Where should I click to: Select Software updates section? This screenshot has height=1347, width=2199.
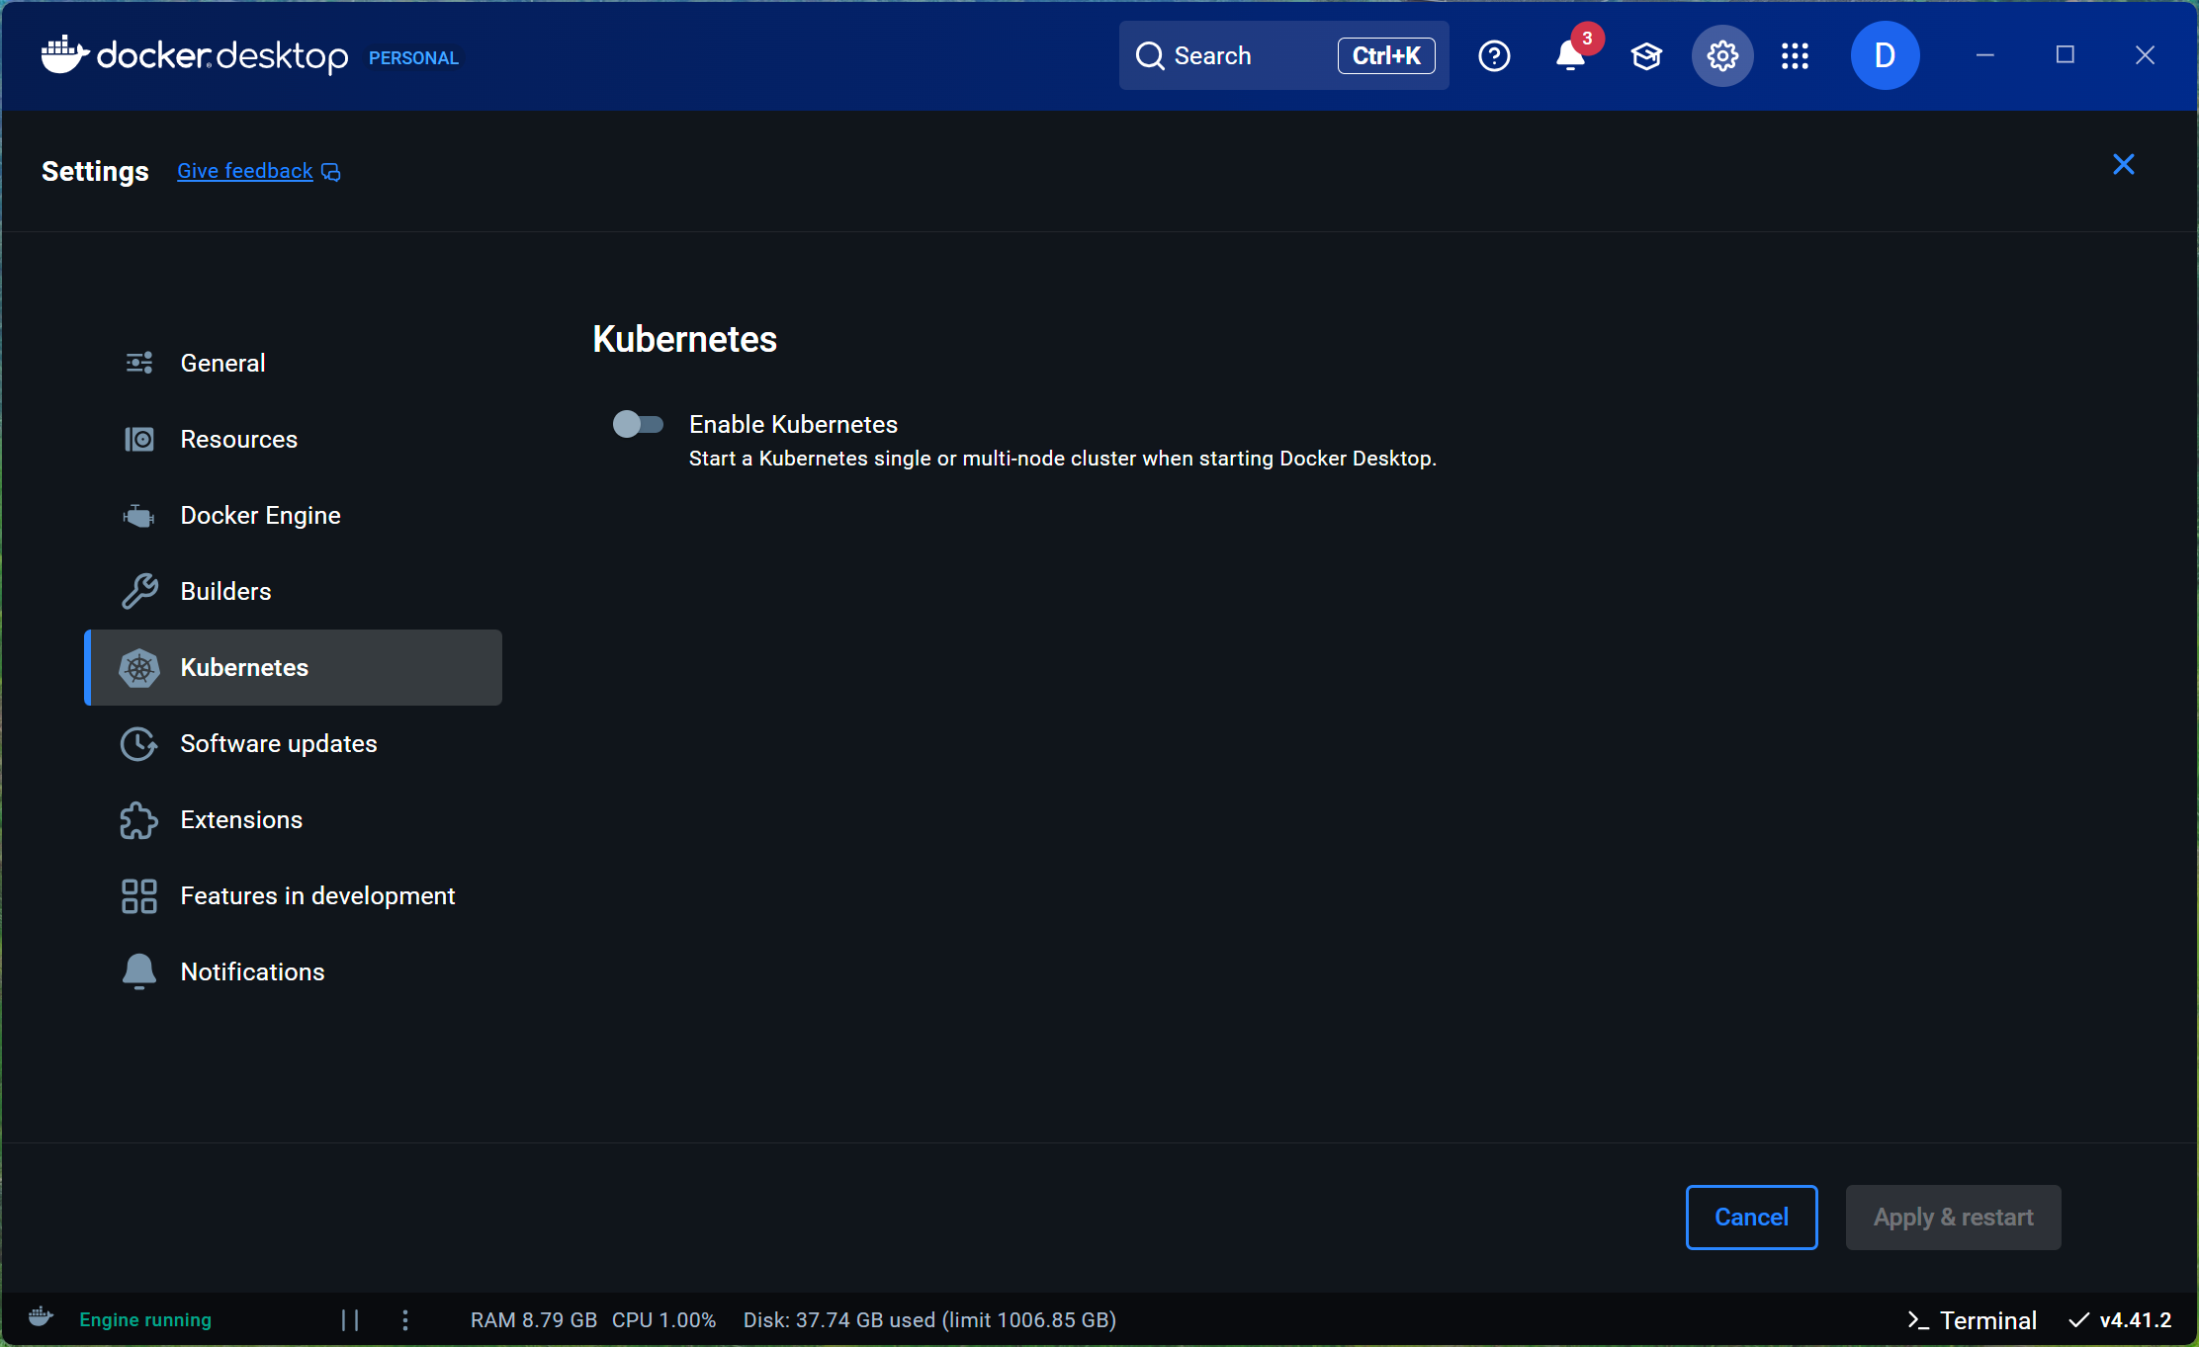point(294,743)
